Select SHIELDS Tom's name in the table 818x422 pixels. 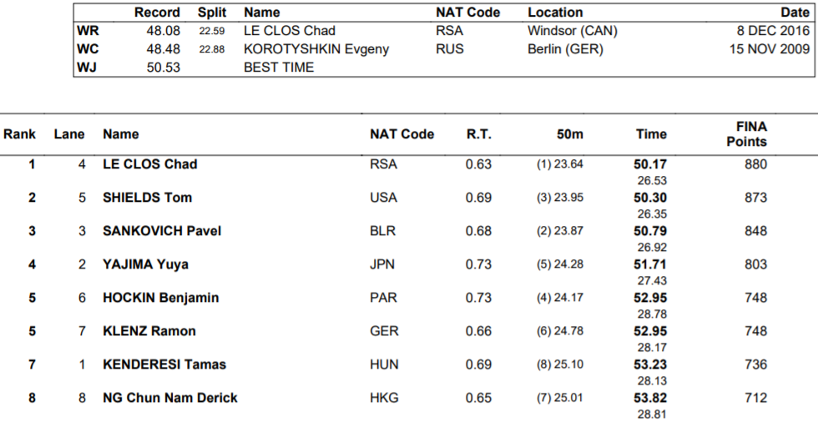[147, 198]
